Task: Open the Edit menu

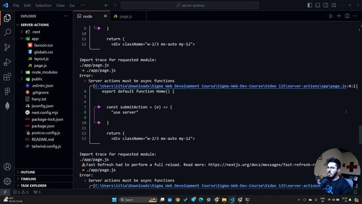Action: (x=27, y=5)
